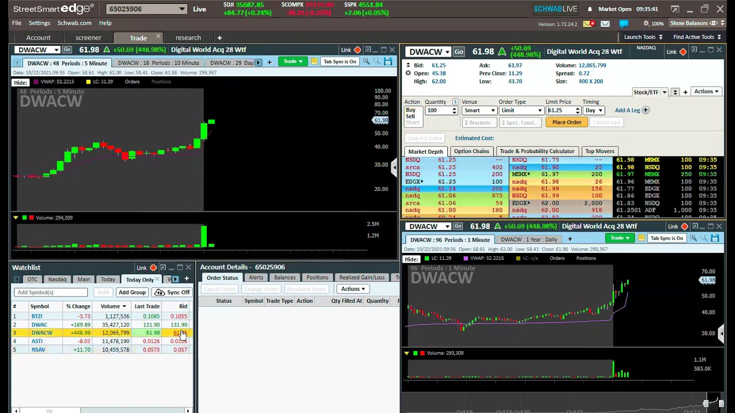Click Option Chains tab button

point(471,151)
